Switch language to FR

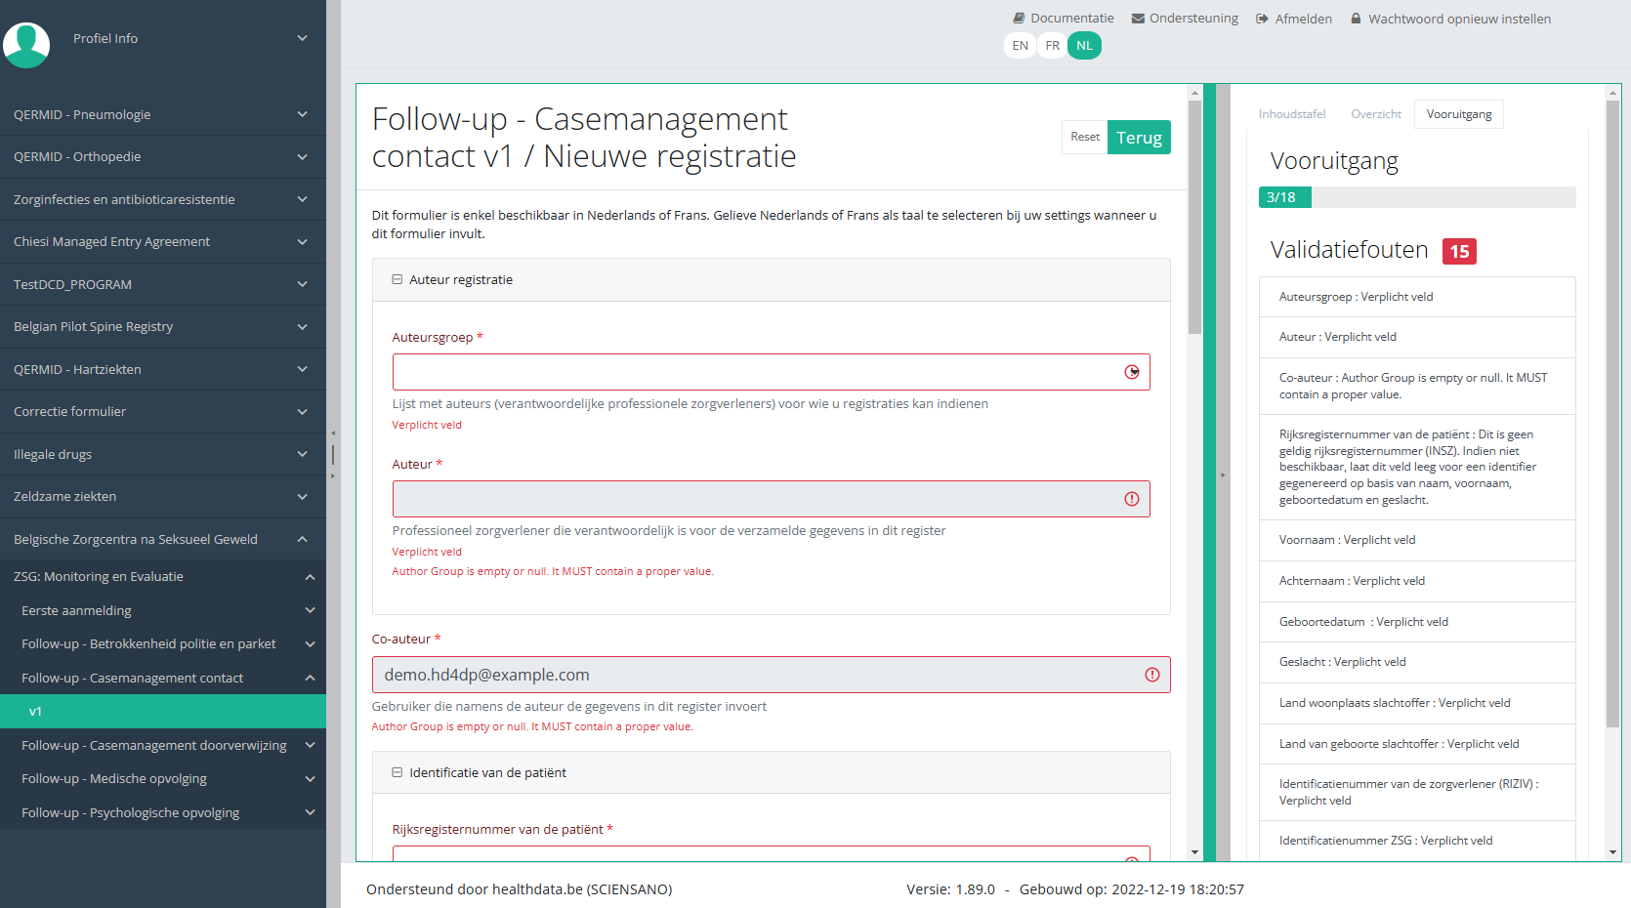pyautogui.click(x=1052, y=46)
